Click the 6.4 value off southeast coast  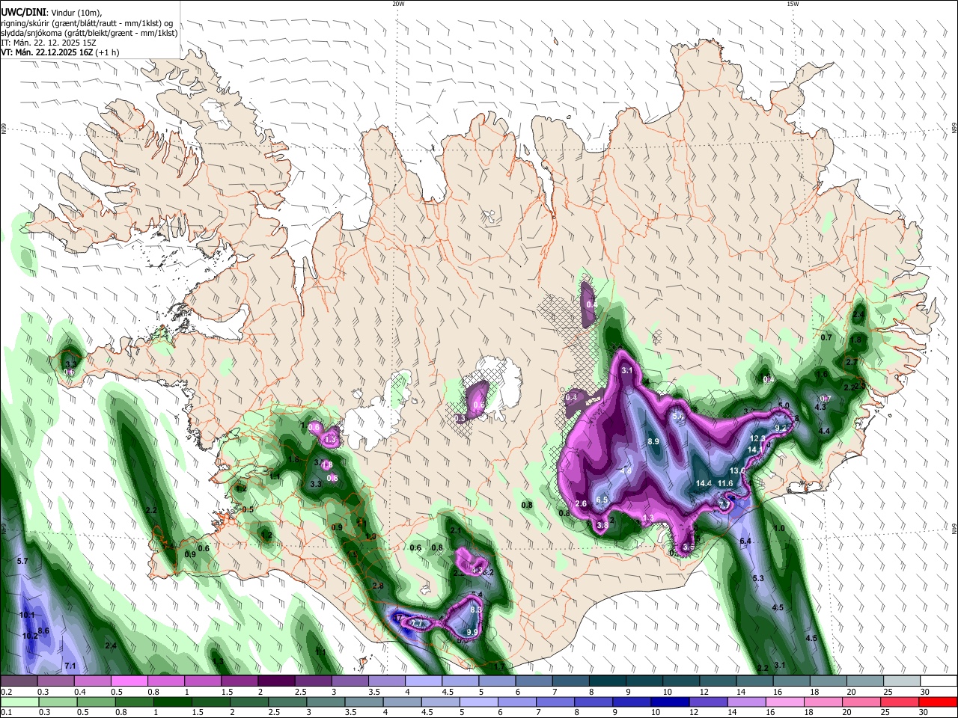tap(745, 541)
